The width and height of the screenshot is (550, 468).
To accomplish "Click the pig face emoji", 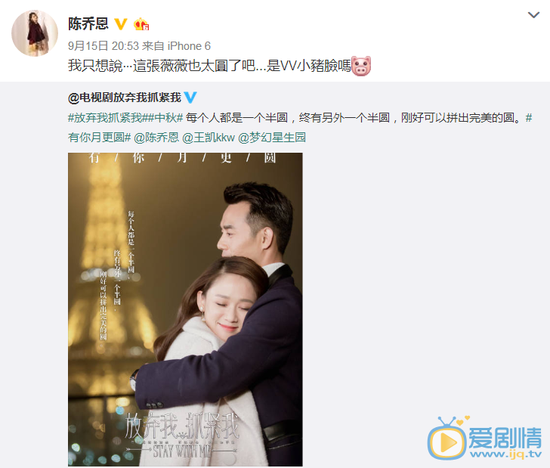I will (x=361, y=66).
